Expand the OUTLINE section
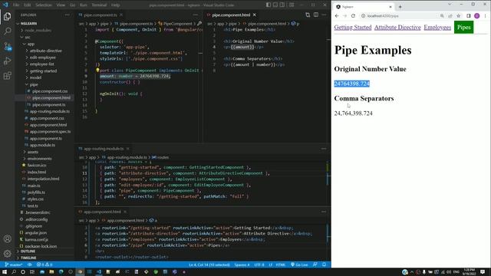 28,251
